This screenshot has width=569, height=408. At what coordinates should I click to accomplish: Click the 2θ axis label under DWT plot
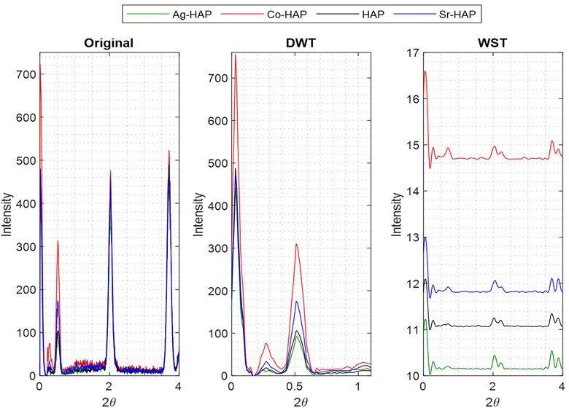pos(301,401)
